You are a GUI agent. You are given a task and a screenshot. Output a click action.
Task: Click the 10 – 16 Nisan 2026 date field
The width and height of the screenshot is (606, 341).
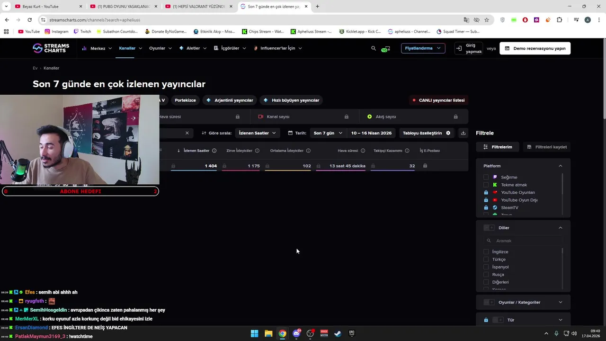pos(371,133)
